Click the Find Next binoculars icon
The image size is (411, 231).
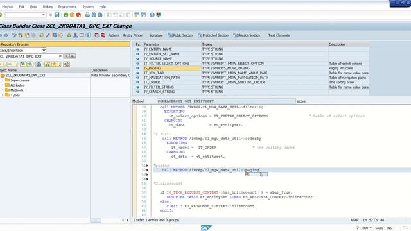click(x=100, y=15)
